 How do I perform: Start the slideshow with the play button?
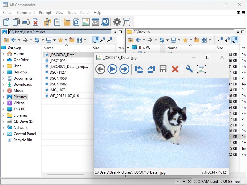(x=113, y=69)
